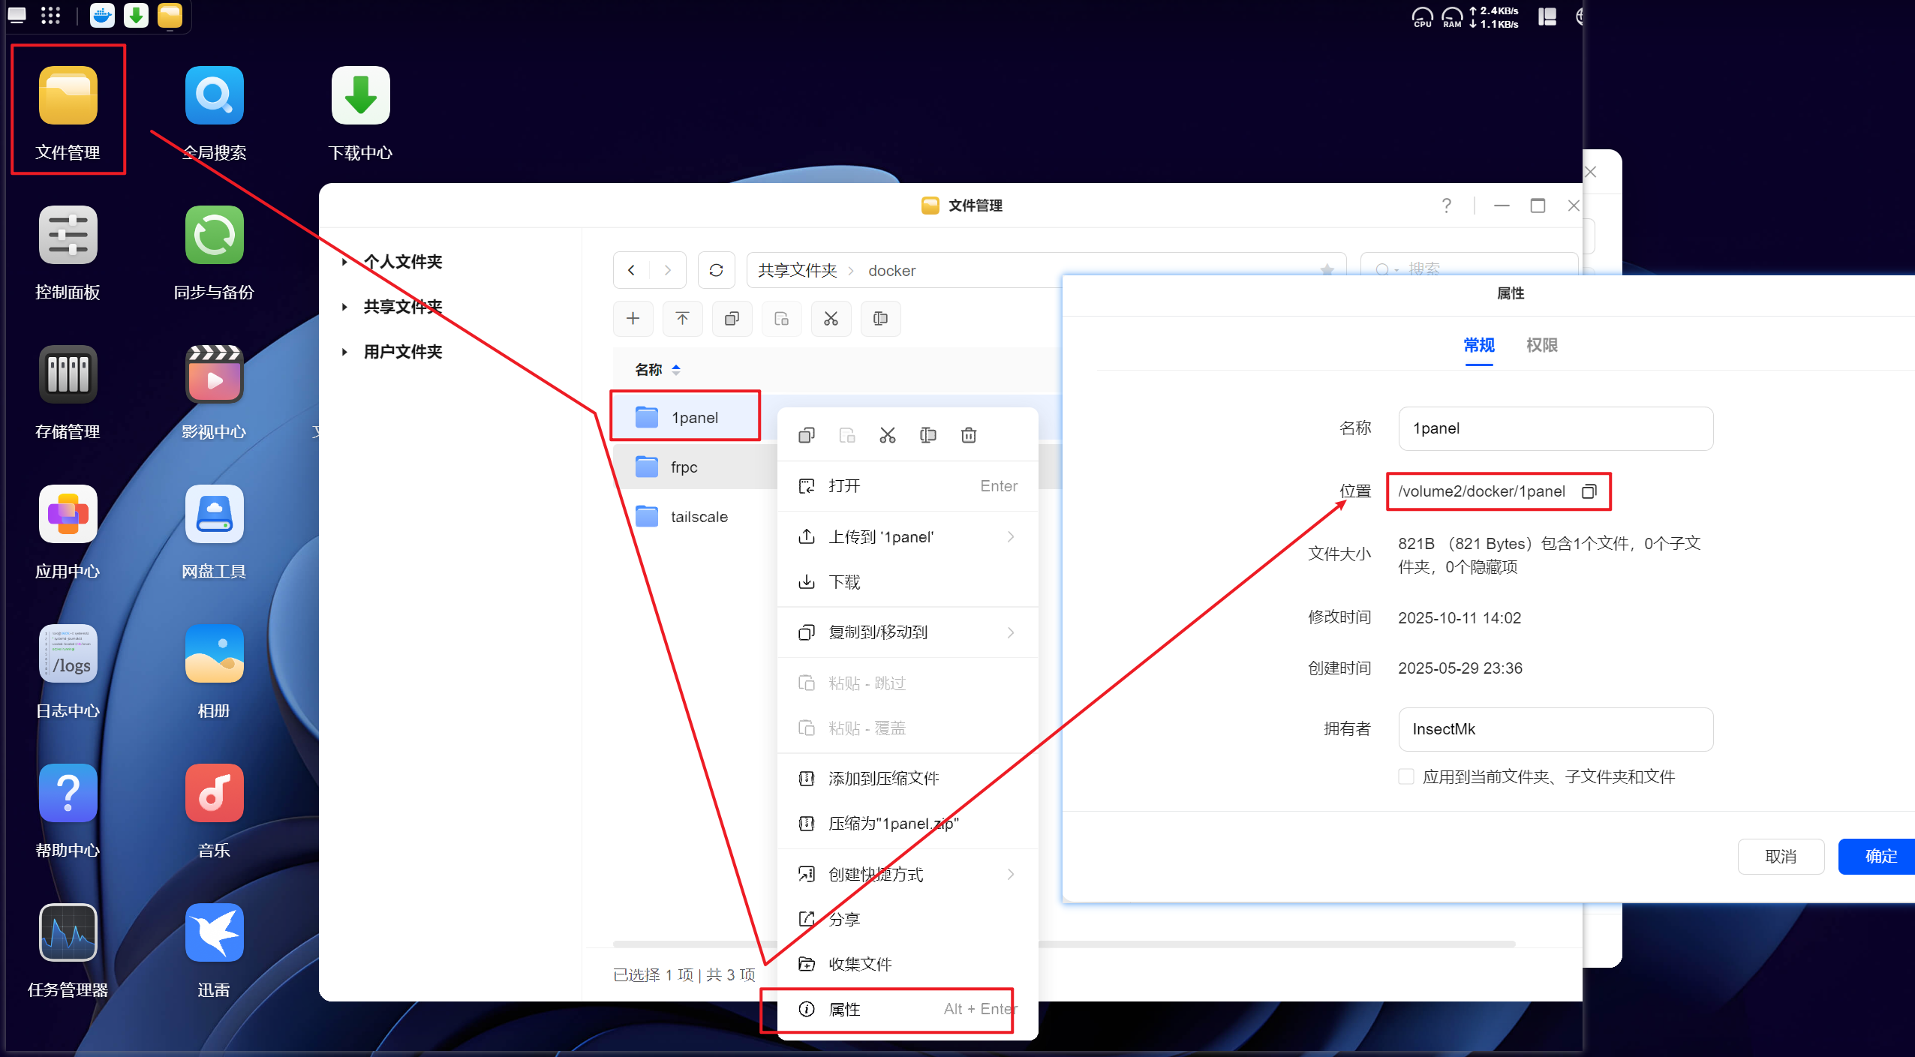Expand the 用户文件夹 tree node
The height and width of the screenshot is (1057, 1915).
(344, 352)
